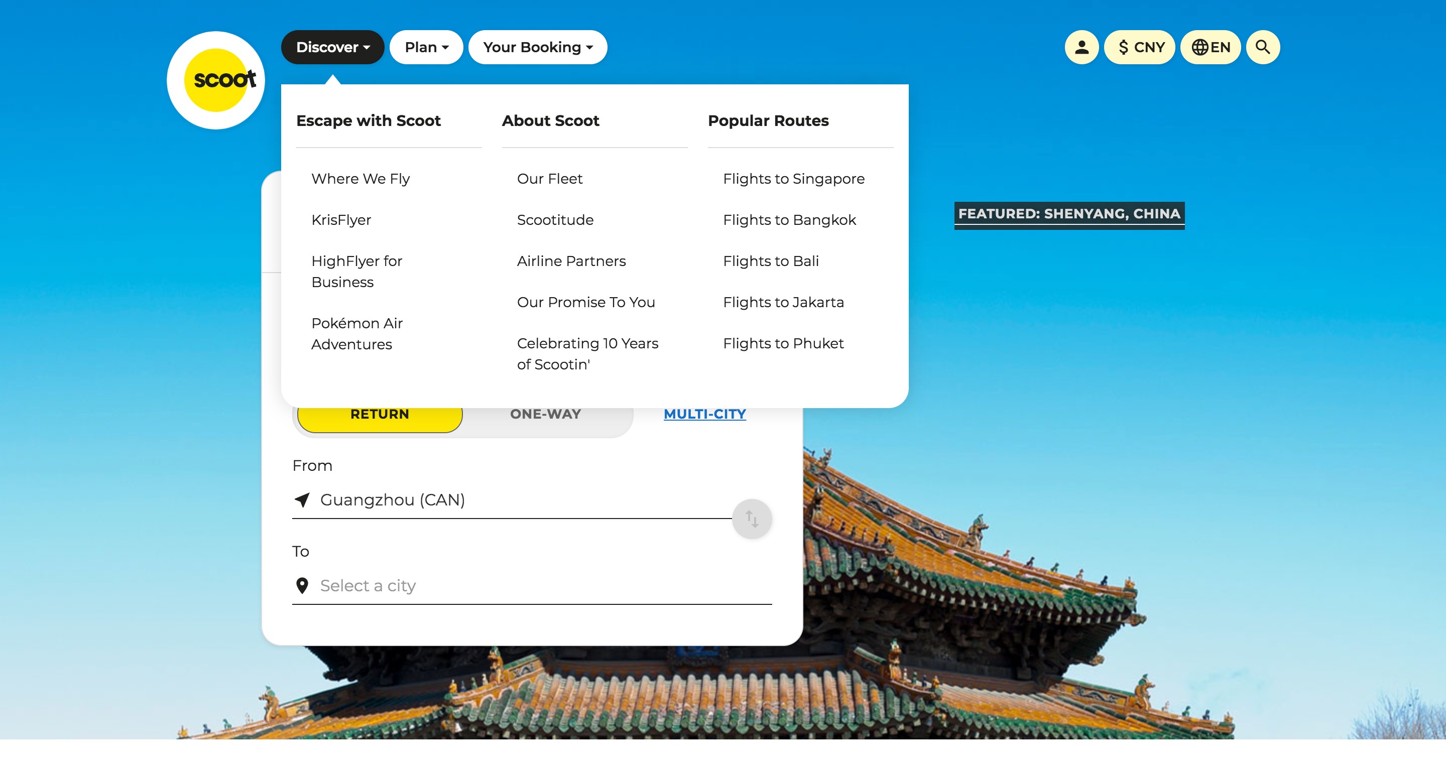
Task: Open HighFlyer for Business
Action: (357, 272)
